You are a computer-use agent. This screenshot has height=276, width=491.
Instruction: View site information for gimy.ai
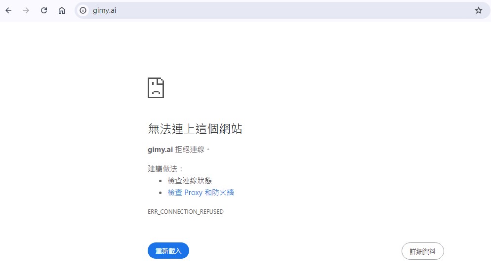83,10
